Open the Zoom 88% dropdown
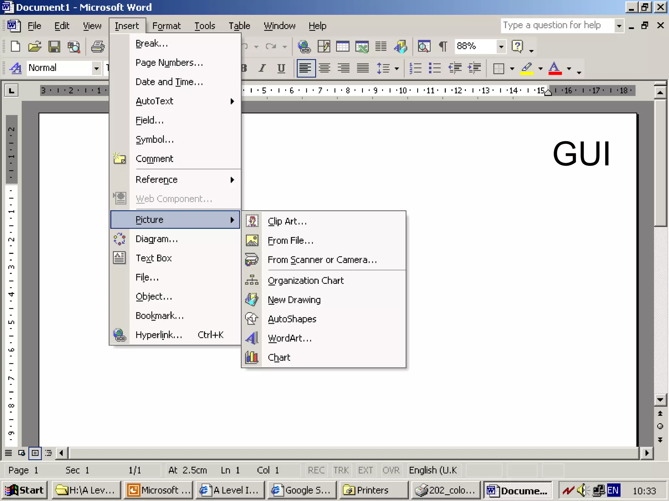 click(501, 47)
